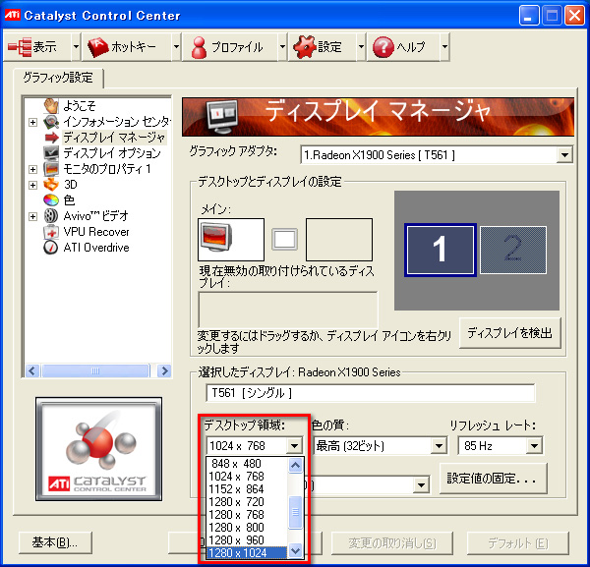
Task: Click インフォメーション センター icon in tree
Action: point(51,122)
